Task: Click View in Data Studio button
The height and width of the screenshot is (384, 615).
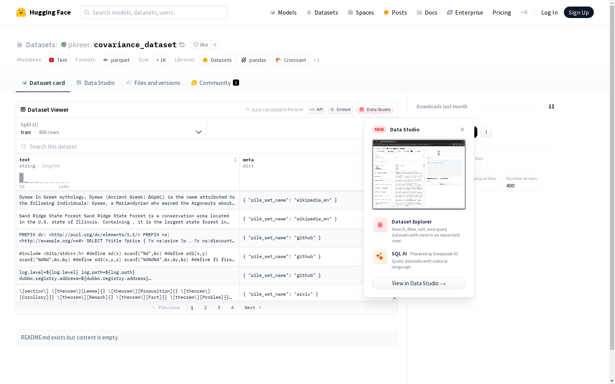Action: 419,283
